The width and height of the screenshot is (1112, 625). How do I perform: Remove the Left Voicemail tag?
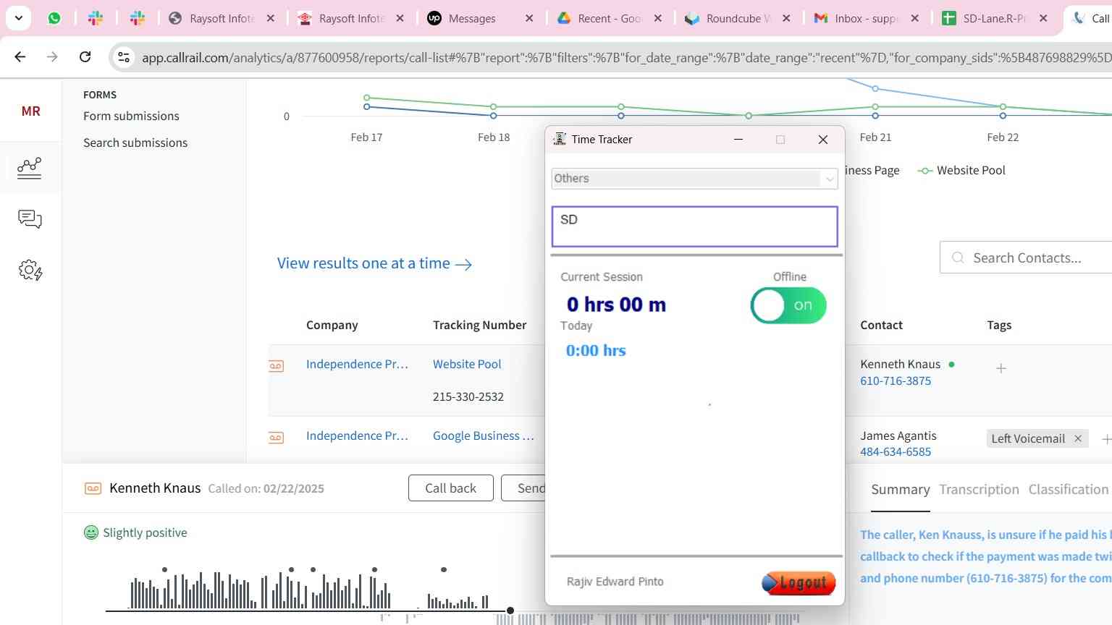coord(1078,438)
